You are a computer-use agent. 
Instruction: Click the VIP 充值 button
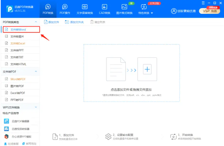click(x=209, y=11)
